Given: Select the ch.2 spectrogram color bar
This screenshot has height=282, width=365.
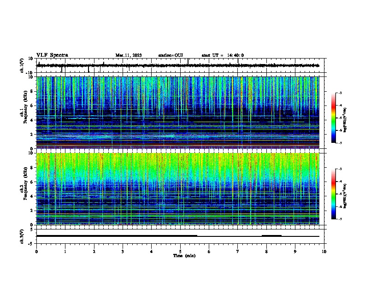Looking at the screenshot, I should tap(333, 194).
